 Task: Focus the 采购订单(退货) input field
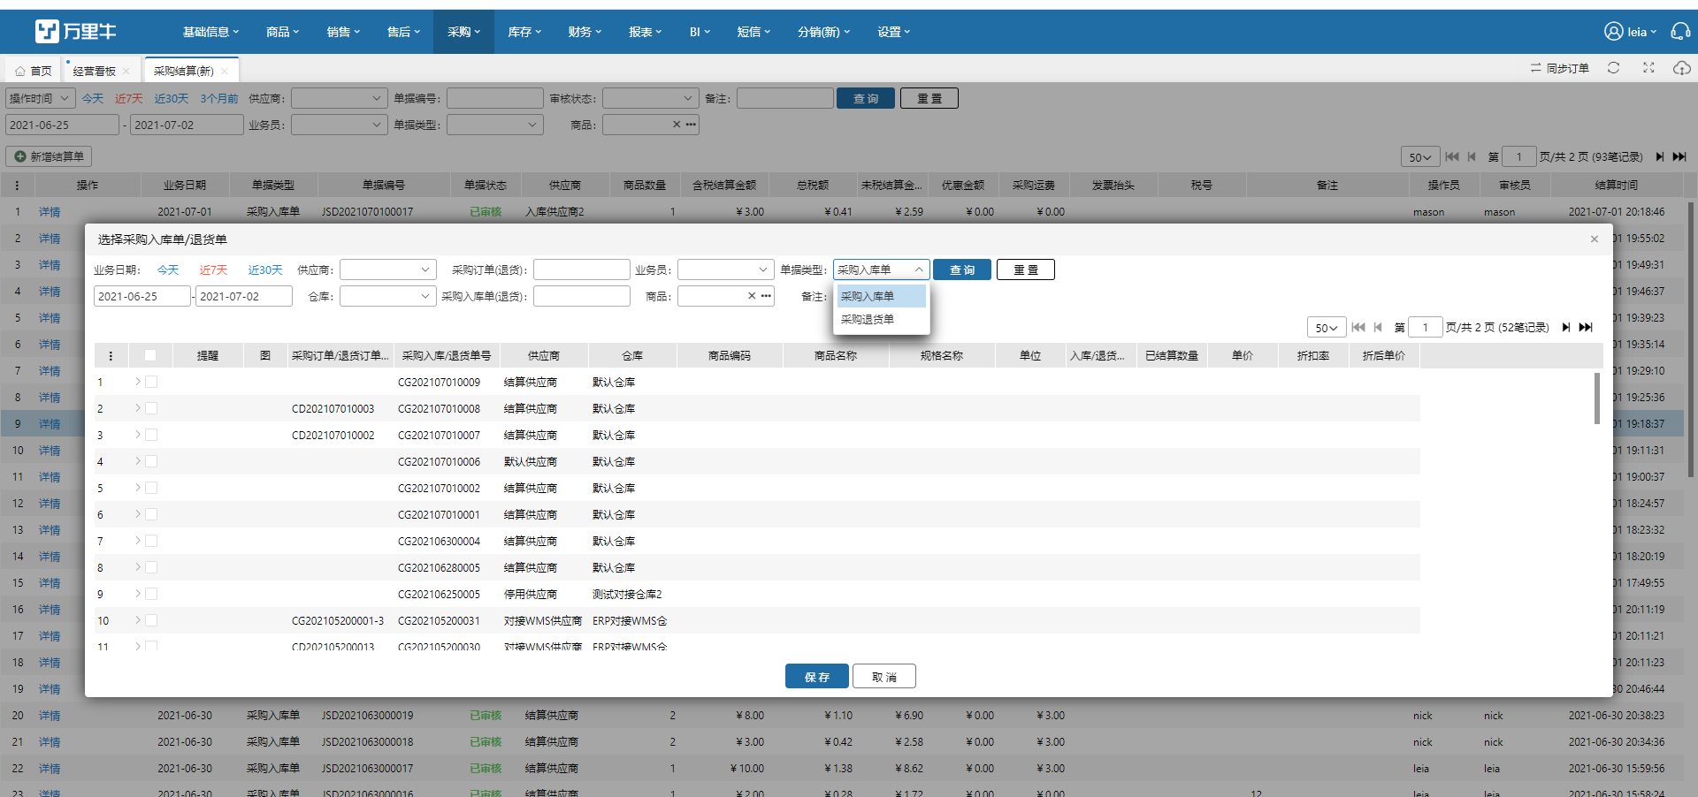[x=582, y=269]
